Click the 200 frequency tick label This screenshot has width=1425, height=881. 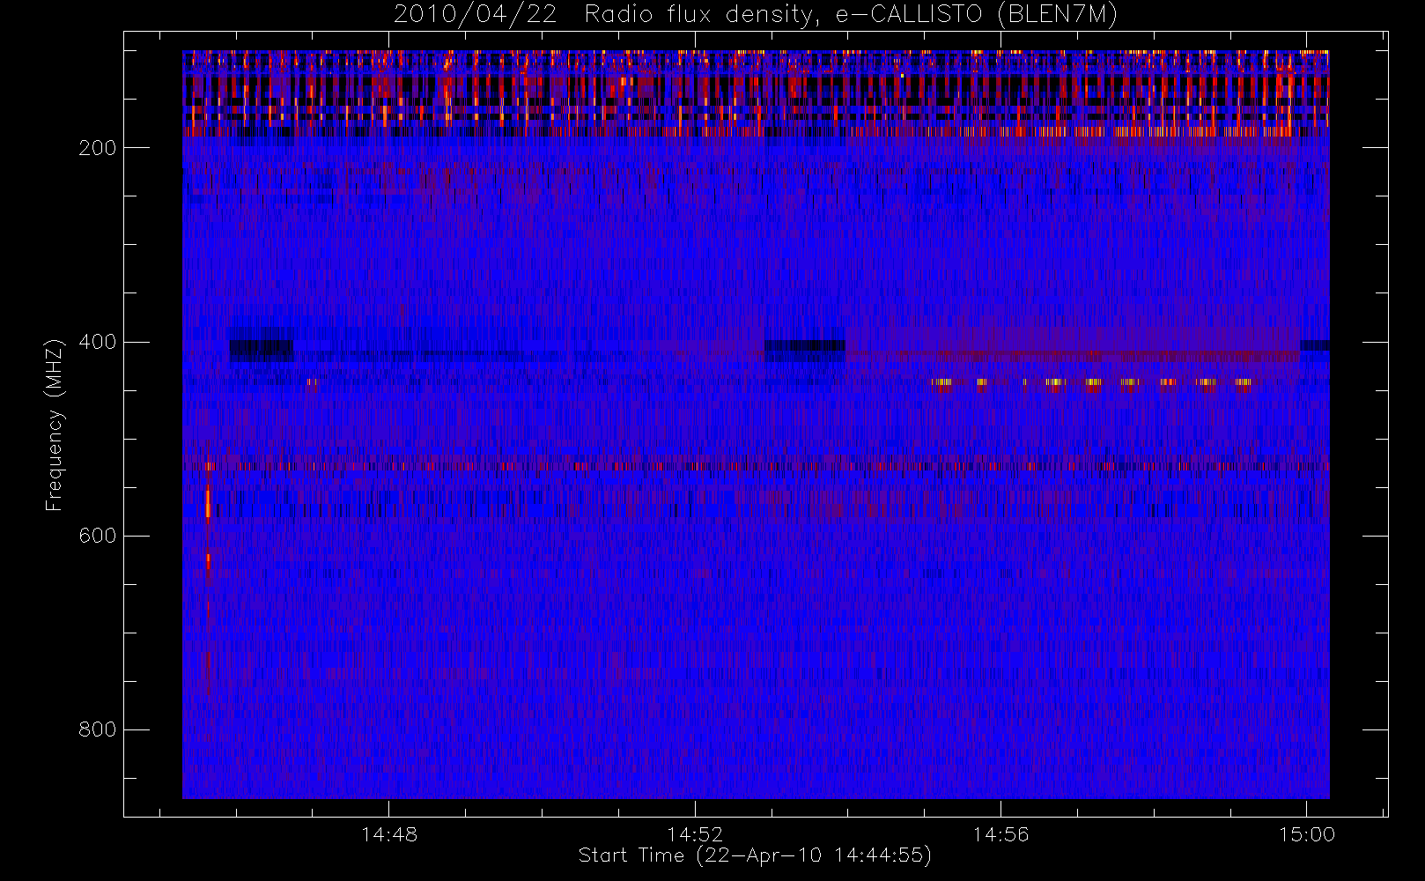coord(98,148)
